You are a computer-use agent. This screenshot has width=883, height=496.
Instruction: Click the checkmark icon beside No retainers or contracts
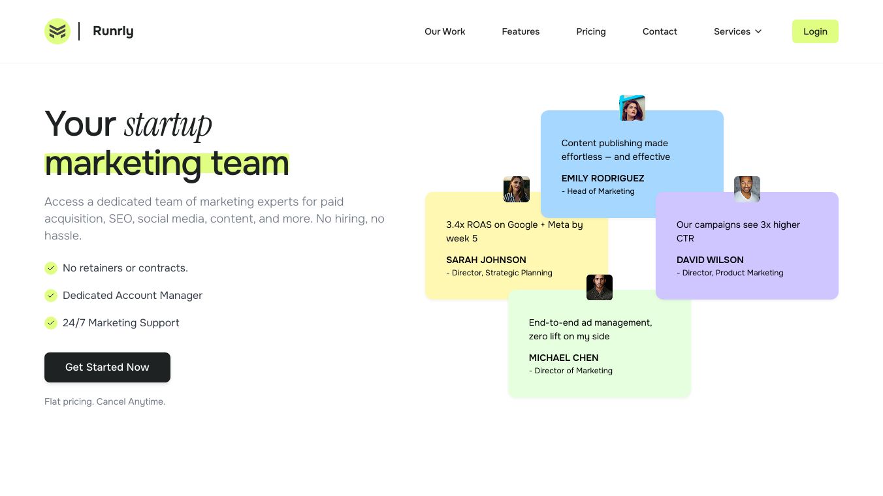click(x=51, y=268)
